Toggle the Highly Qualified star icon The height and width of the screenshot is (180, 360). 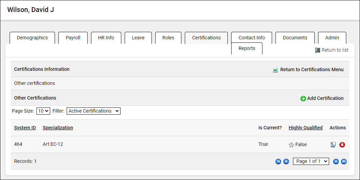[291, 145]
